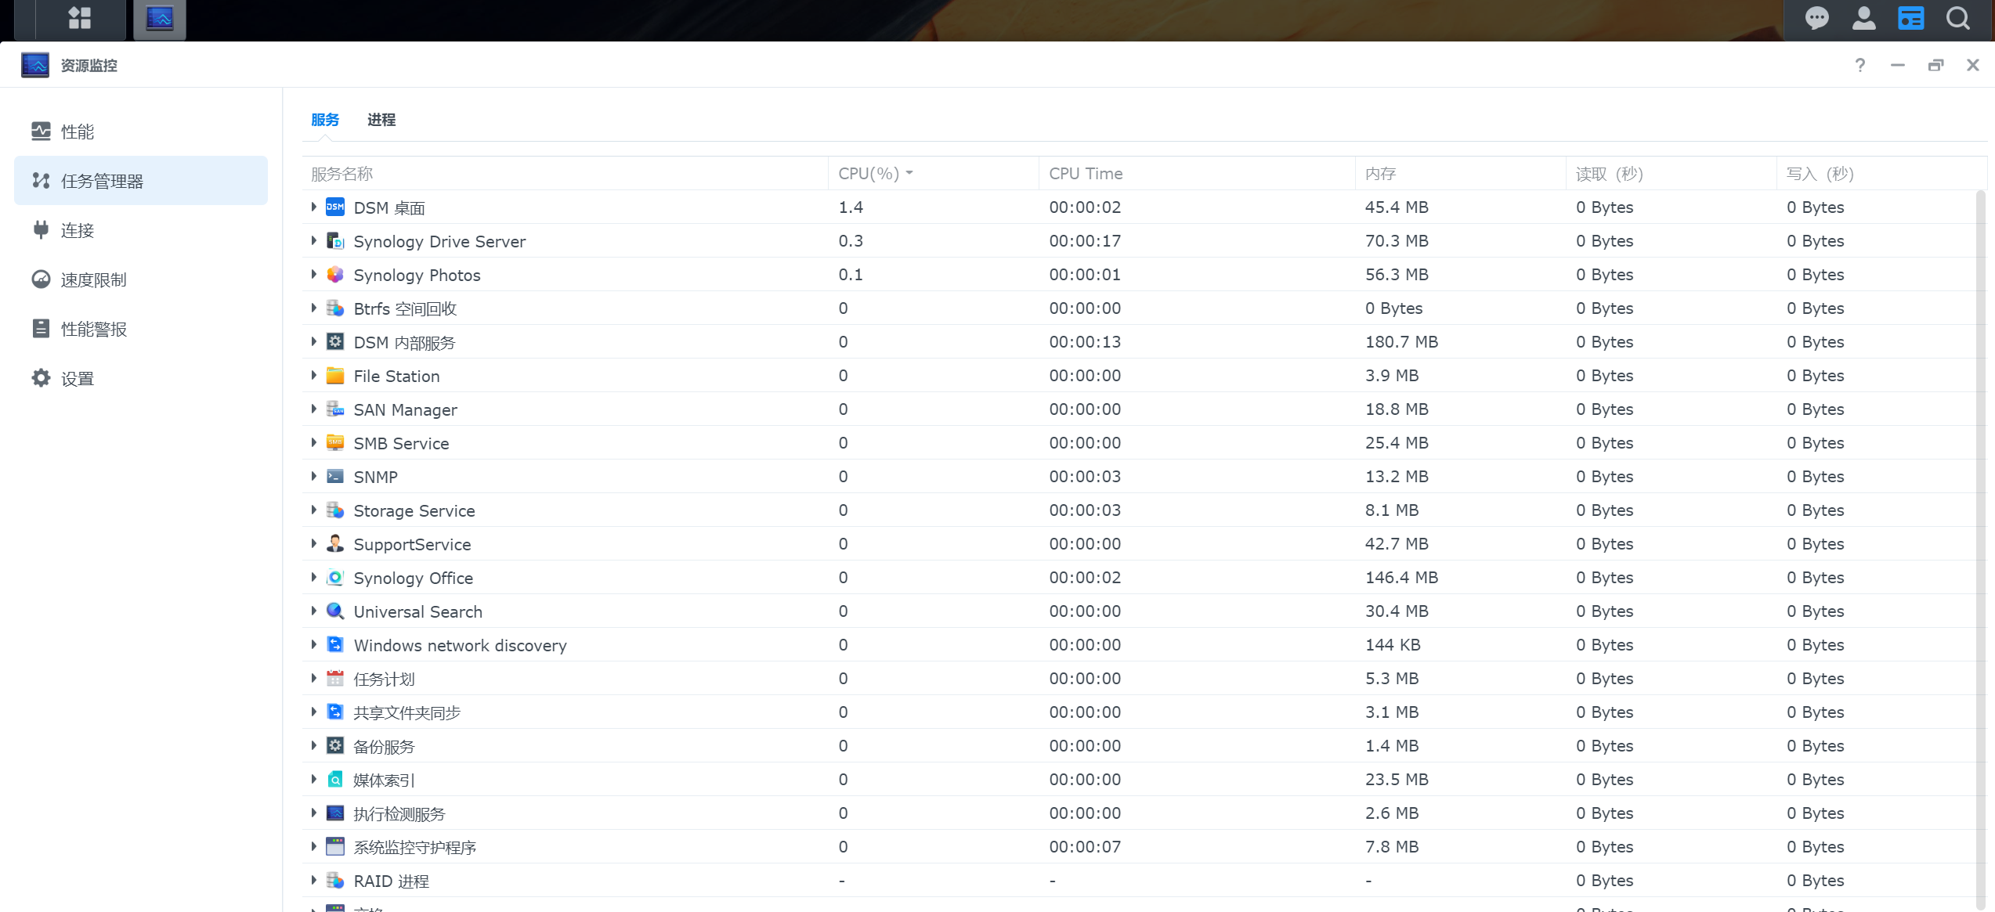Open the DSM search magnifier icon
This screenshot has width=1995, height=912.
1958,18
